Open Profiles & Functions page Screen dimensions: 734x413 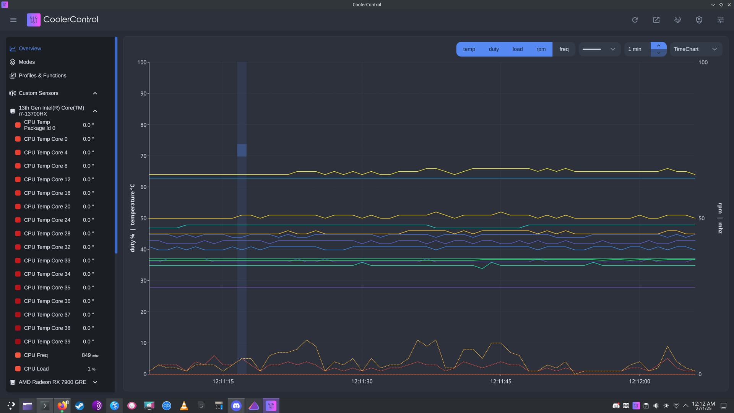point(42,75)
